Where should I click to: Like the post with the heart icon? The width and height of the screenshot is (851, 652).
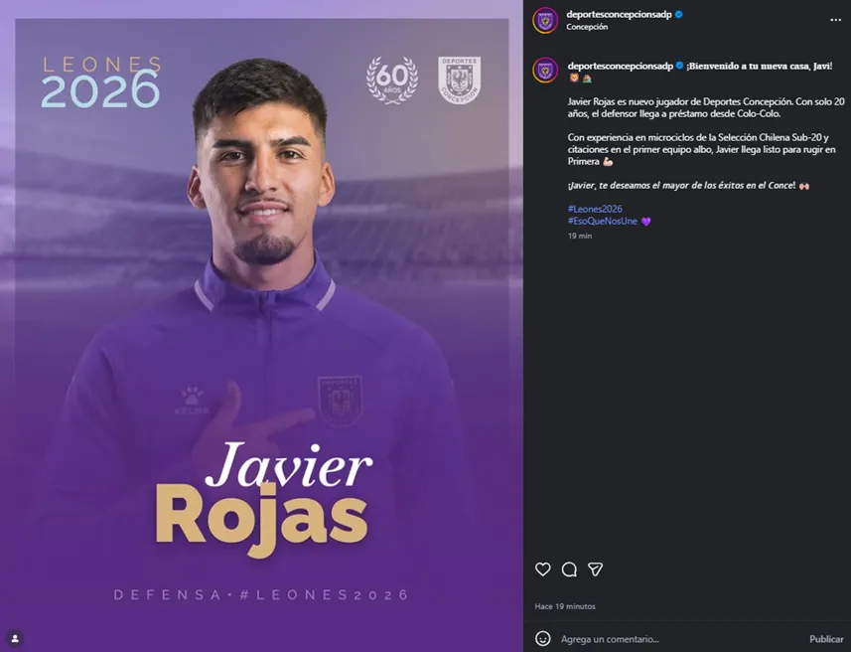click(x=543, y=569)
